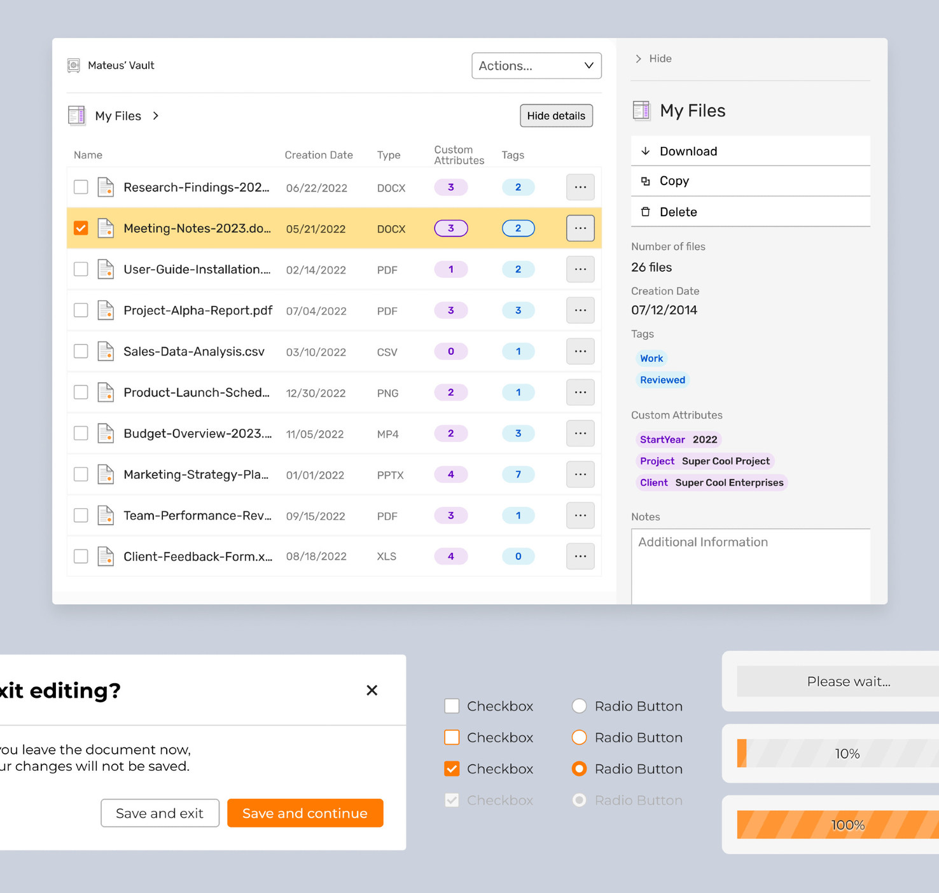Click the Reviewed tag chip
This screenshot has height=893, width=939.
[662, 380]
